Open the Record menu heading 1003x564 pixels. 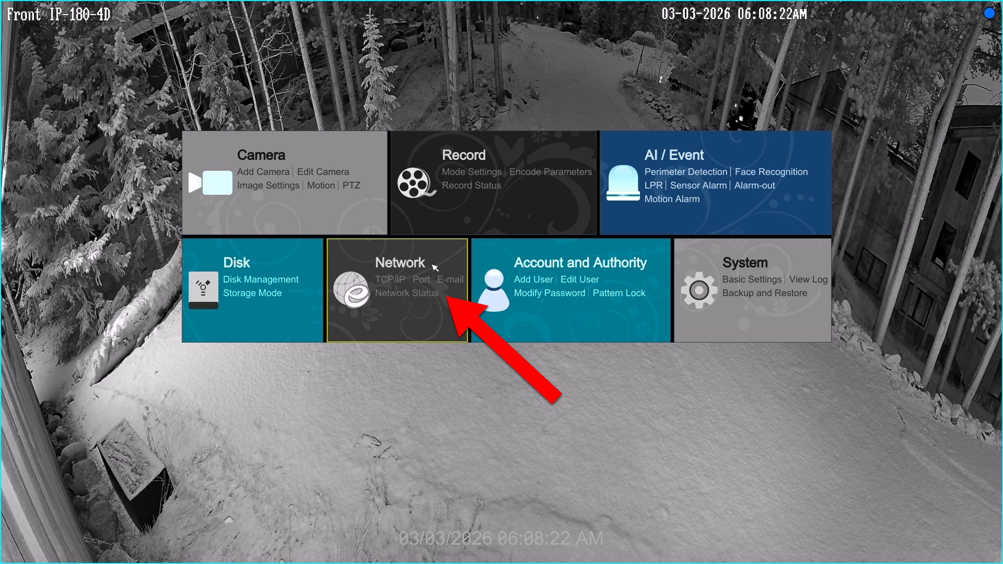[x=463, y=155]
